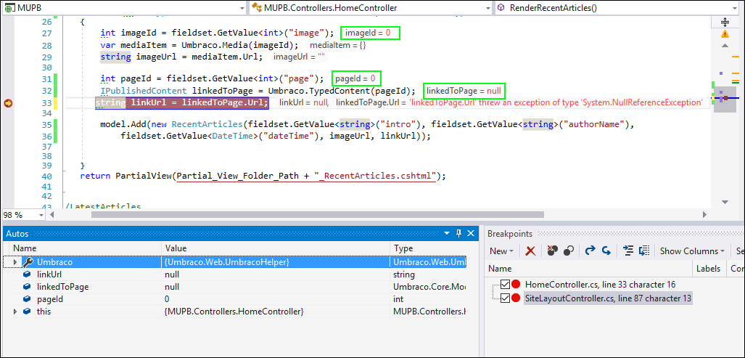Screen dimensions: 745x358
Task: Click the horizontal scroll right arrow
Action: tap(704, 215)
